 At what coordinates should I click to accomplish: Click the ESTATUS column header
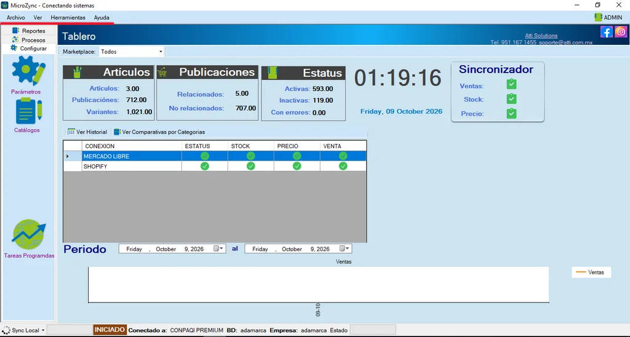205,146
